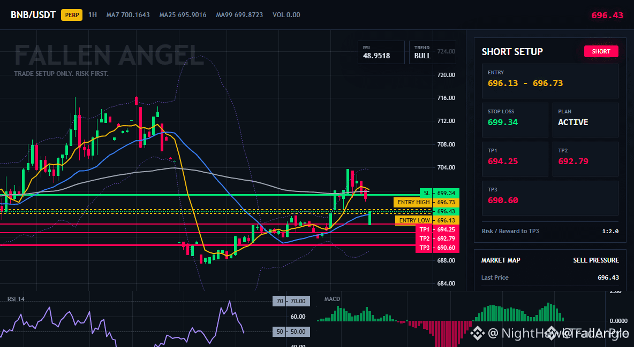Click the stop loss value 699.34
Screen dimensions: 634x347
pos(503,122)
